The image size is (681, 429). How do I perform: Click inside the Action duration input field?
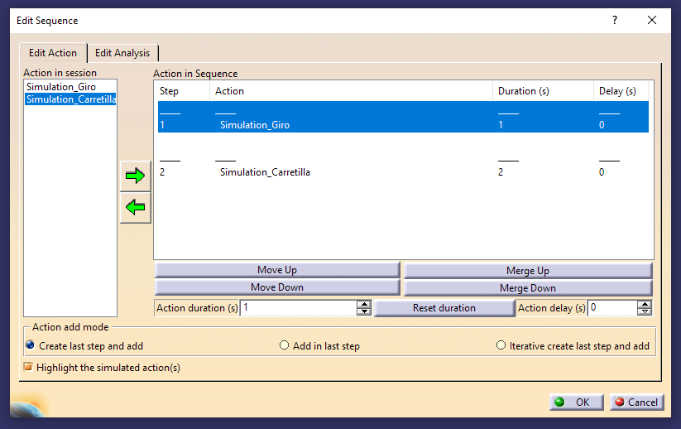[x=298, y=308]
